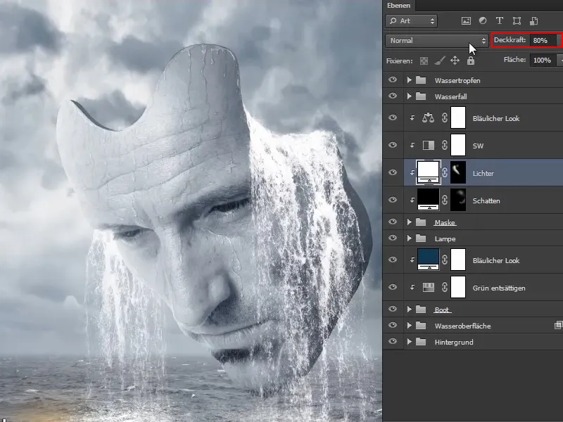This screenshot has height=422, width=563.
Task: Click clipping arrow icon on Schatten layer
Action: coord(412,200)
